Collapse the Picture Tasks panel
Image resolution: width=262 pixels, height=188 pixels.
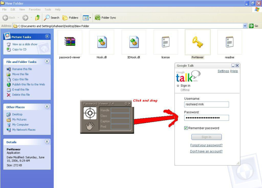click(x=47, y=36)
